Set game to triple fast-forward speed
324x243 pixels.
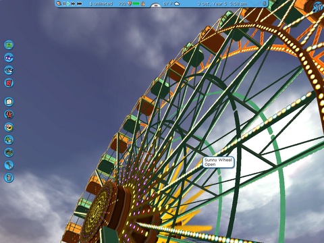(x=80, y=3)
